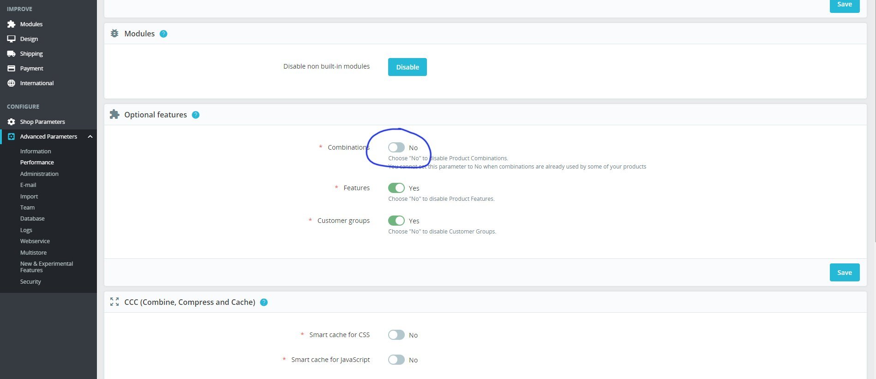Enable Smart cache for CSS
Viewport: 876px width, 379px height.
pyautogui.click(x=396, y=335)
